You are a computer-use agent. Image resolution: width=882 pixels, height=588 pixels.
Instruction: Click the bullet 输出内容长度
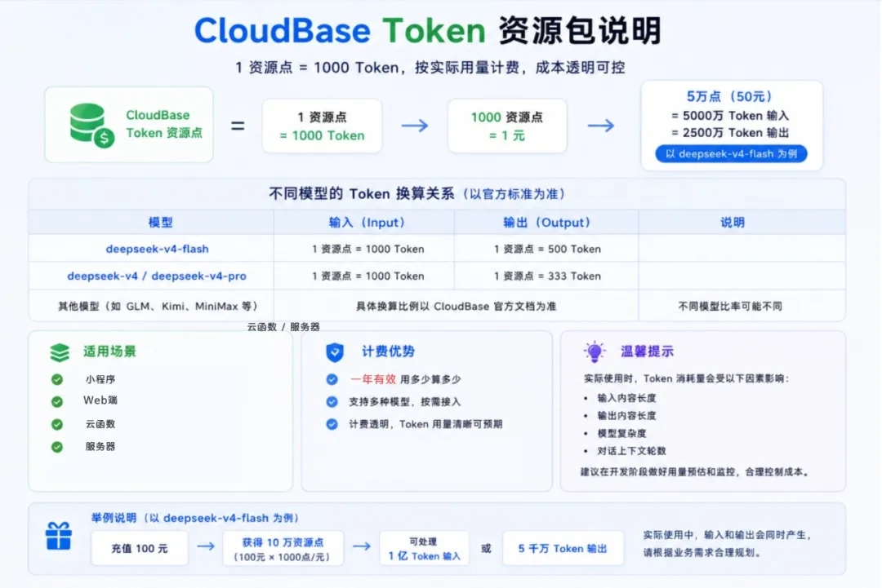click(x=626, y=416)
